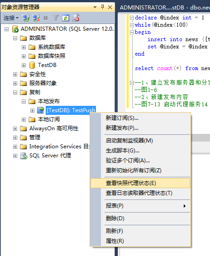Screen dimensions: 210x256
Task: Click the filter funnel icon
Action: tap(56, 18)
